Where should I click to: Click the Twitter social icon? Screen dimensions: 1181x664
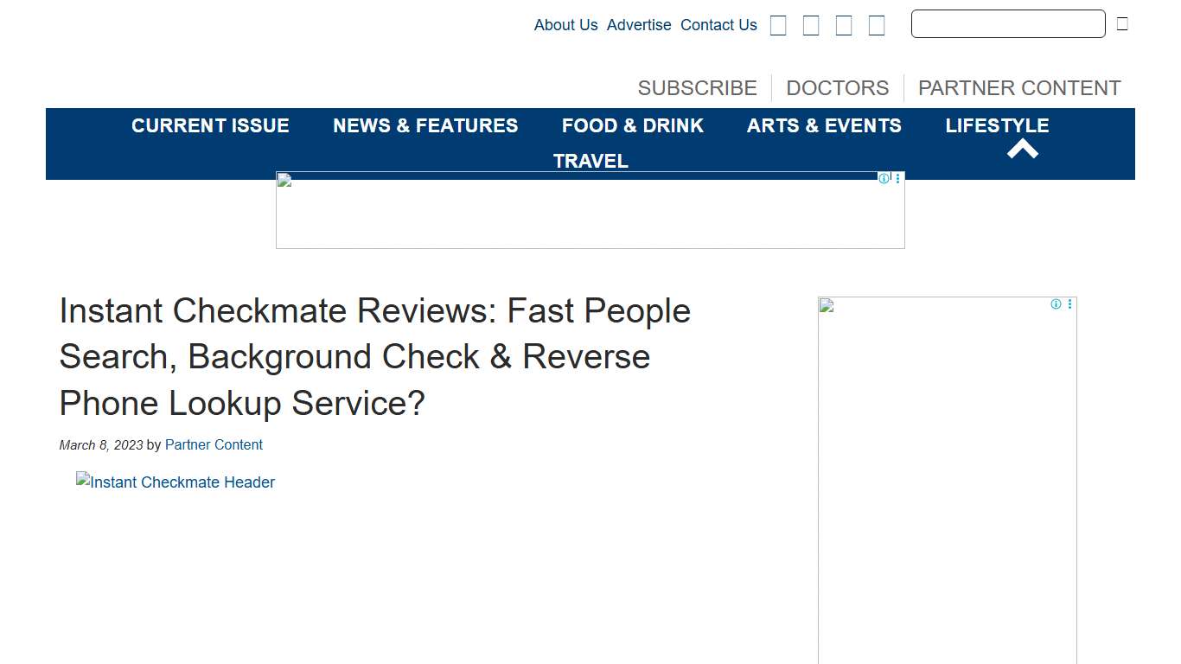[x=810, y=25]
